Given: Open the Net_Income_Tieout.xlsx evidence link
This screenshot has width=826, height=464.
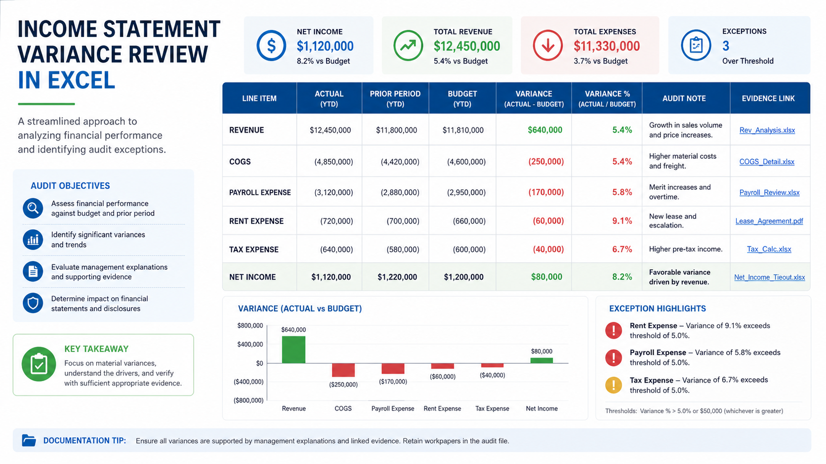Looking at the screenshot, I should pos(769,277).
